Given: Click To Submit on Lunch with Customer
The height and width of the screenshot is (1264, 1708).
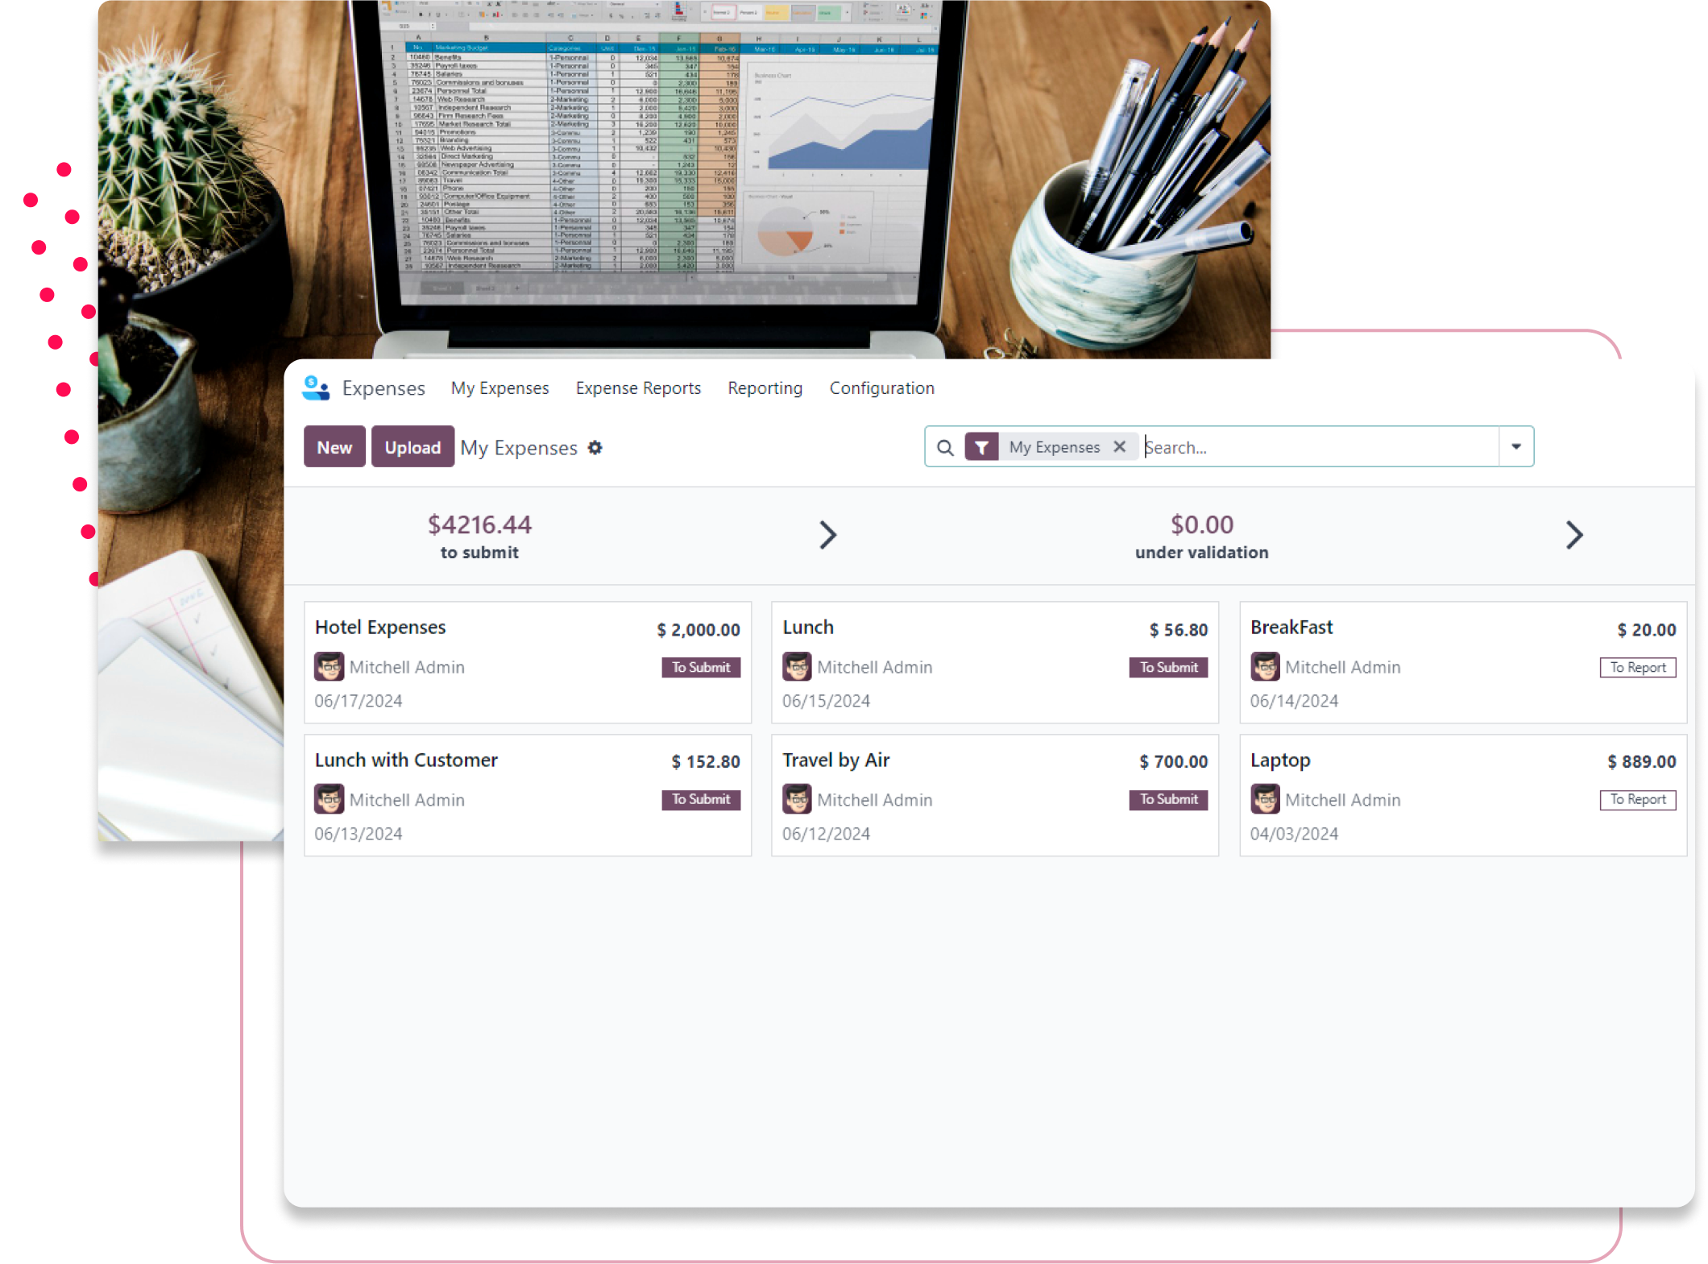Looking at the screenshot, I should tap(703, 798).
